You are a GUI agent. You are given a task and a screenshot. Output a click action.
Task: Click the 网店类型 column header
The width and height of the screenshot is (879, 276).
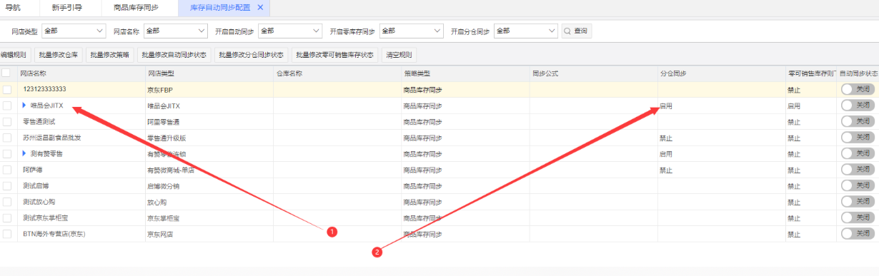[x=209, y=73]
